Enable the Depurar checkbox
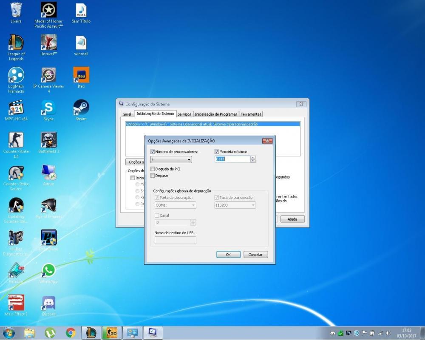This screenshot has width=425, height=340. (x=152, y=176)
